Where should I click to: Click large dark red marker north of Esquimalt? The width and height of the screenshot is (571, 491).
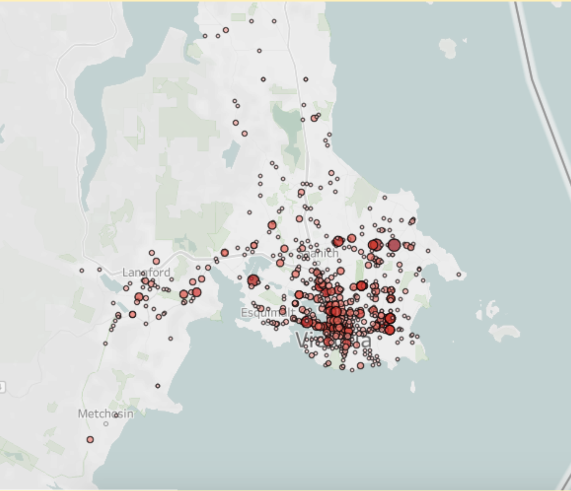point(253,280)
